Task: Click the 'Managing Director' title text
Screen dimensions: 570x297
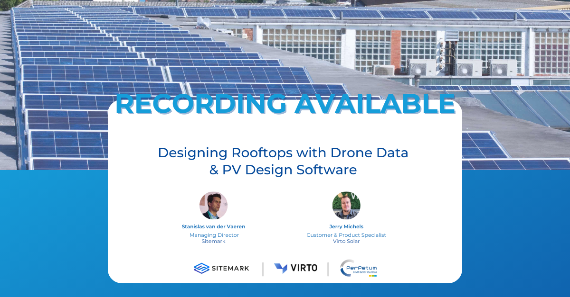Action: pyautogui.click(x=214, y=235)
